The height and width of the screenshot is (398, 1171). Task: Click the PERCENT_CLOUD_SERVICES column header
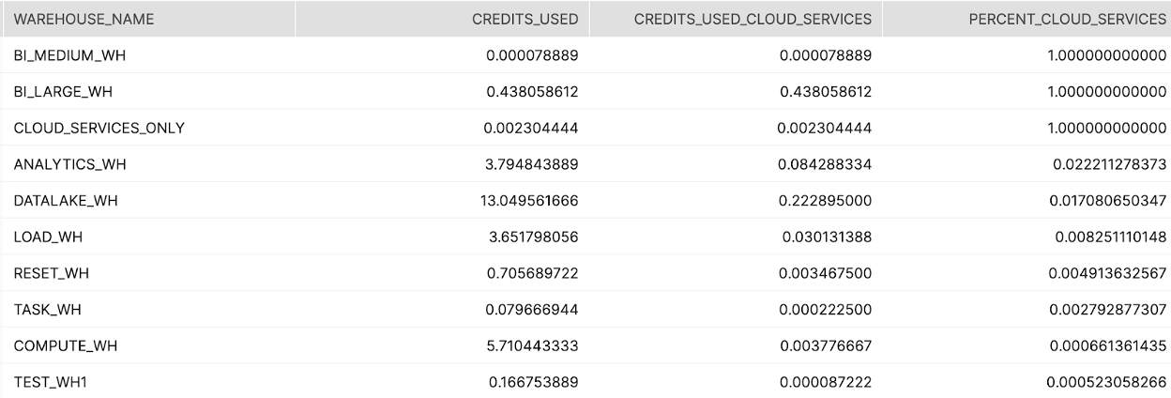(1068, 19)
